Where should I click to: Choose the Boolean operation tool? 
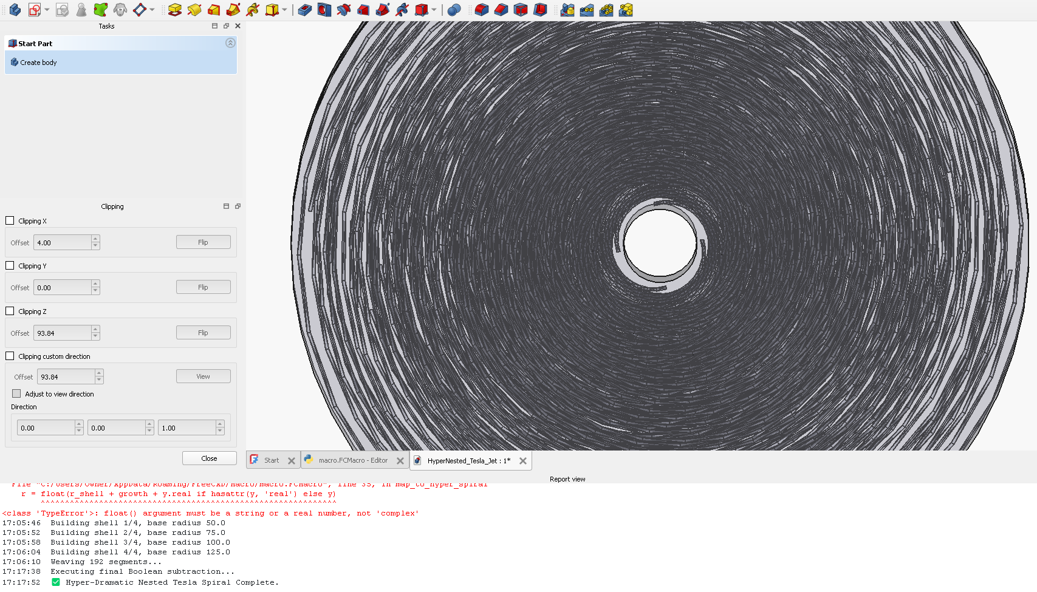pos(454,10)
